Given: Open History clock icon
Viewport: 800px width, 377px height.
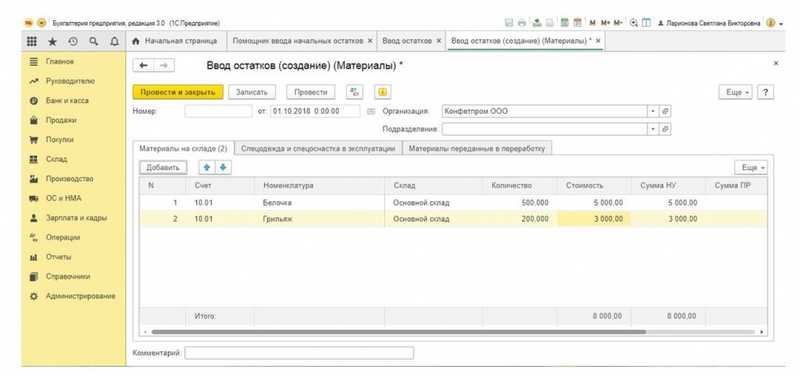Looking at the screenshot, I should coord(73,42).
